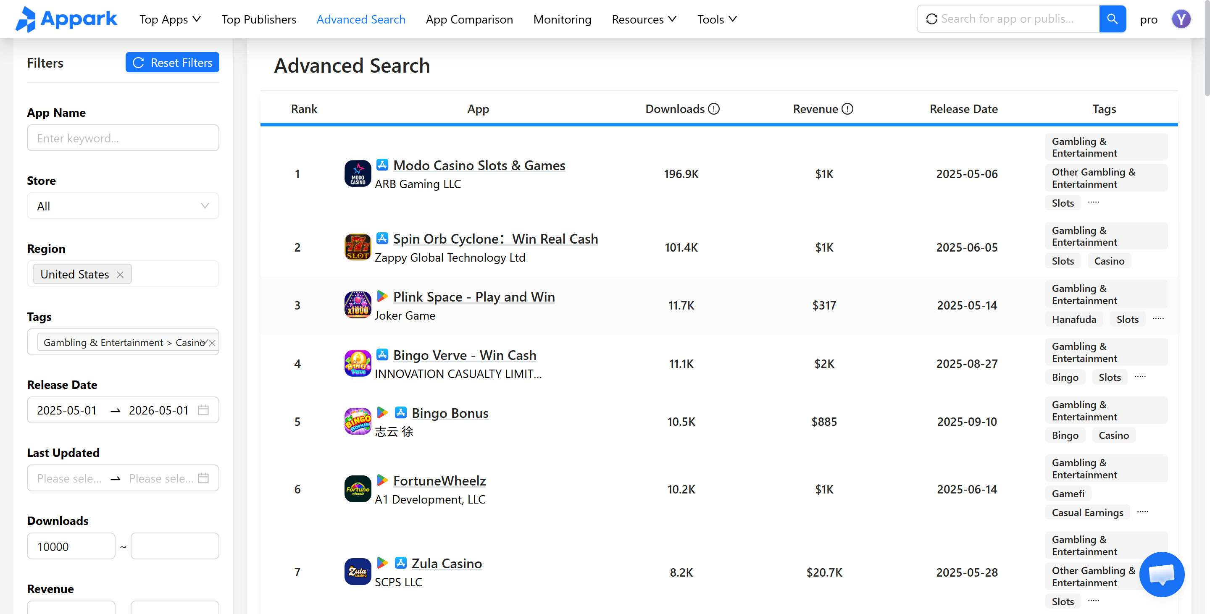Click Release Date start 2025-05-01 field
1210x614 pixels.
click(x=67, y=410)
